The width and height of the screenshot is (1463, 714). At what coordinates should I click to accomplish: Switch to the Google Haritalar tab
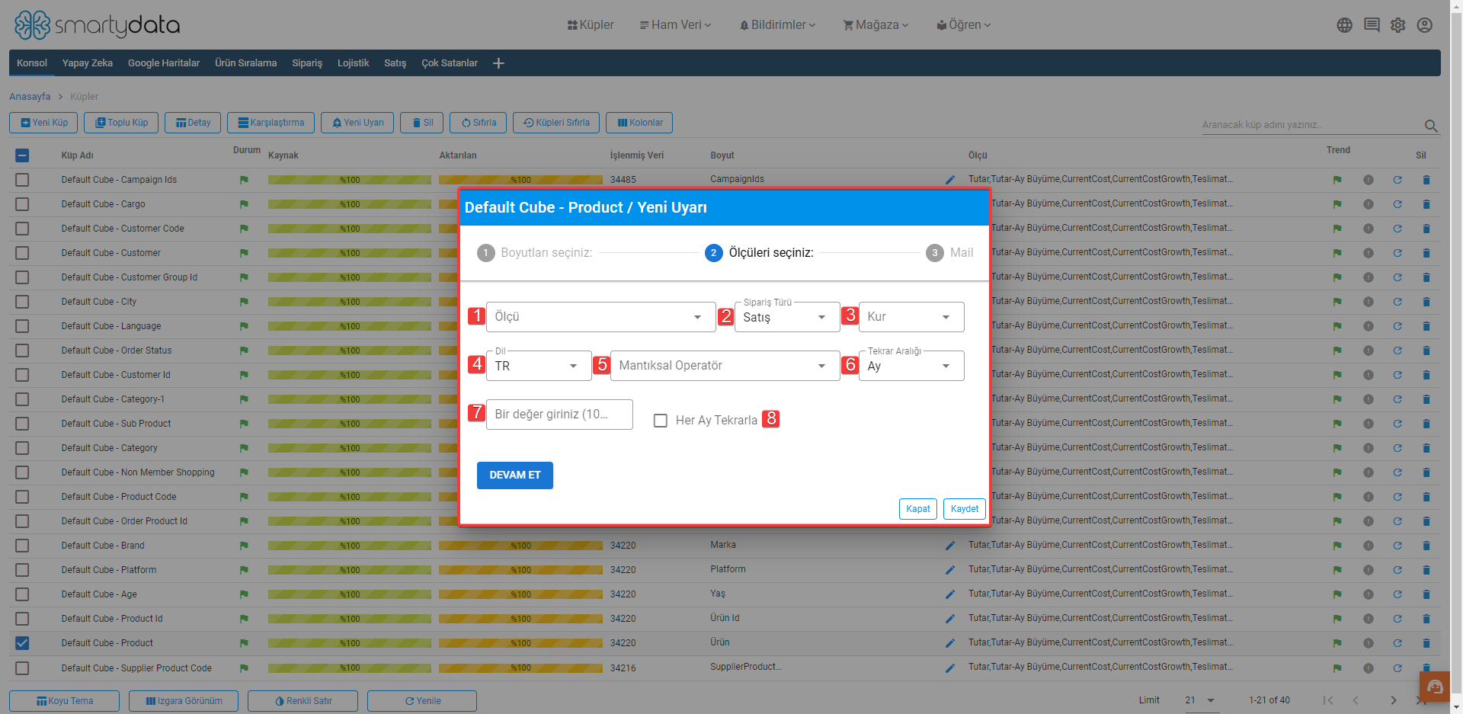164,63
